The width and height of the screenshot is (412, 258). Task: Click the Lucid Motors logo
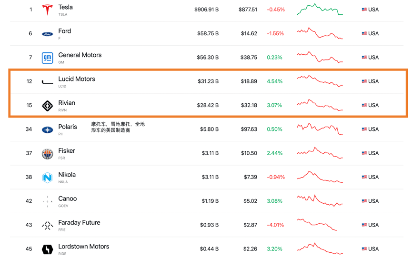click(47, 82)
